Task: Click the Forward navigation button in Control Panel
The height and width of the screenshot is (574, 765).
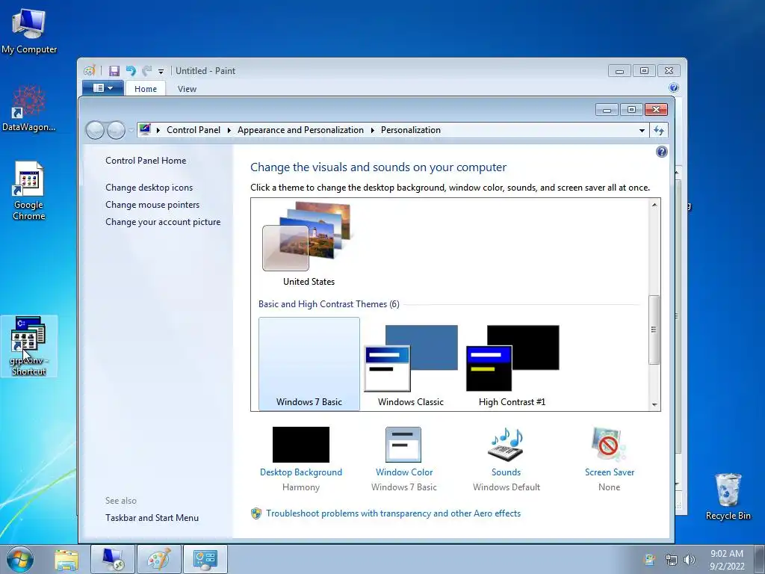Action: coord(116,130)
